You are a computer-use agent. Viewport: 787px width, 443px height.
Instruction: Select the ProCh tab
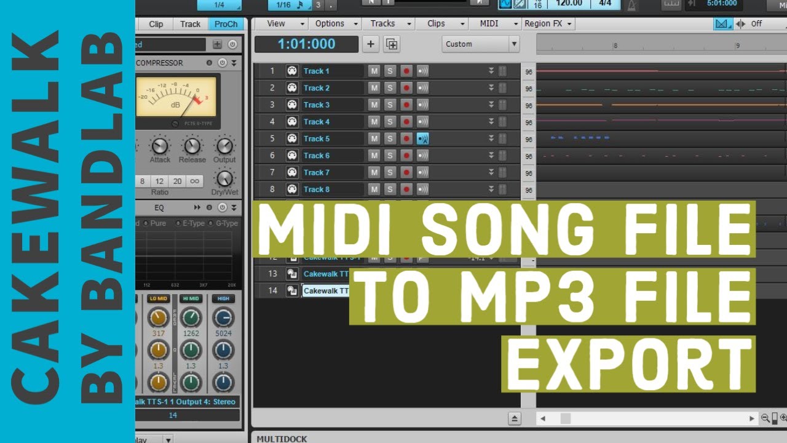[x=226, y=24]
